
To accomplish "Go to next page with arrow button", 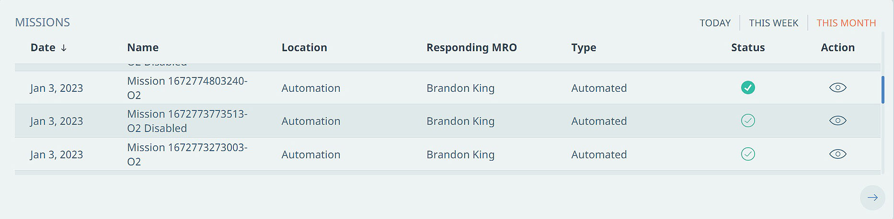I will 872,197.
